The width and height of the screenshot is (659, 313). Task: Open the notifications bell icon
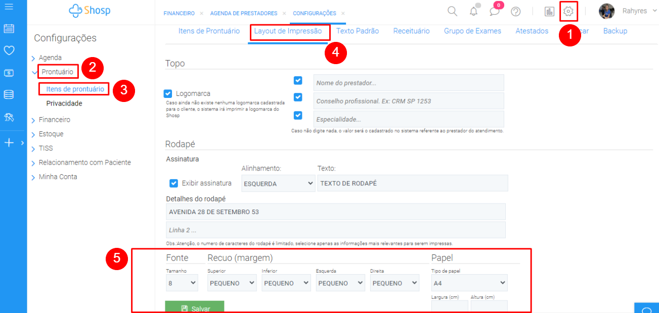tap(474, 11)
